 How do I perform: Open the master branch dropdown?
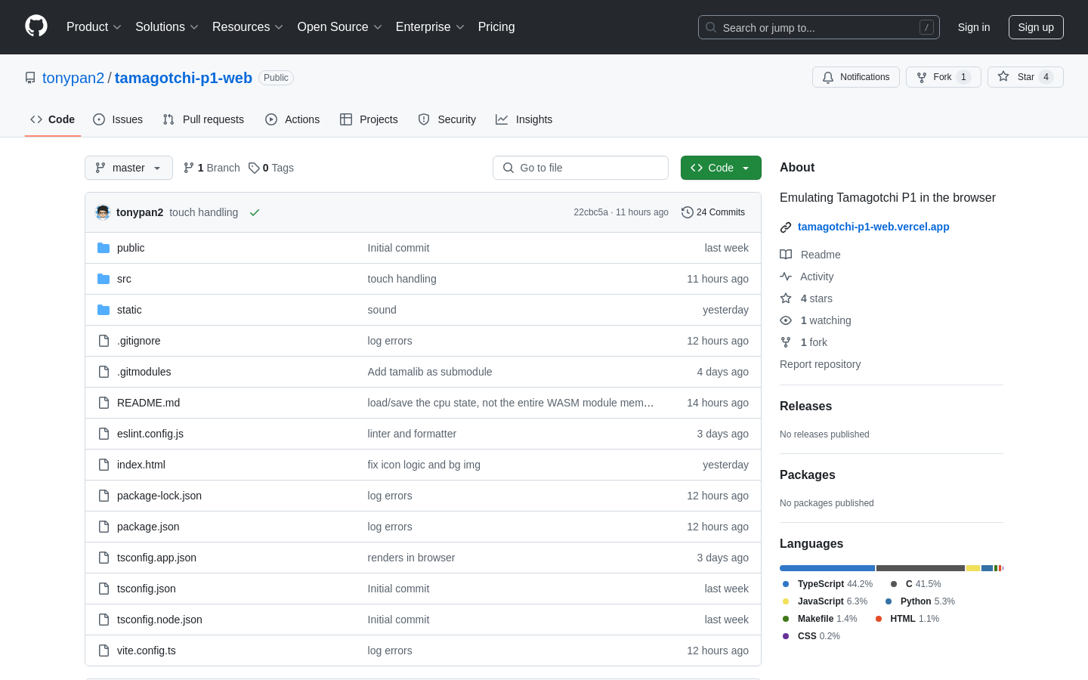coord(128,168)
